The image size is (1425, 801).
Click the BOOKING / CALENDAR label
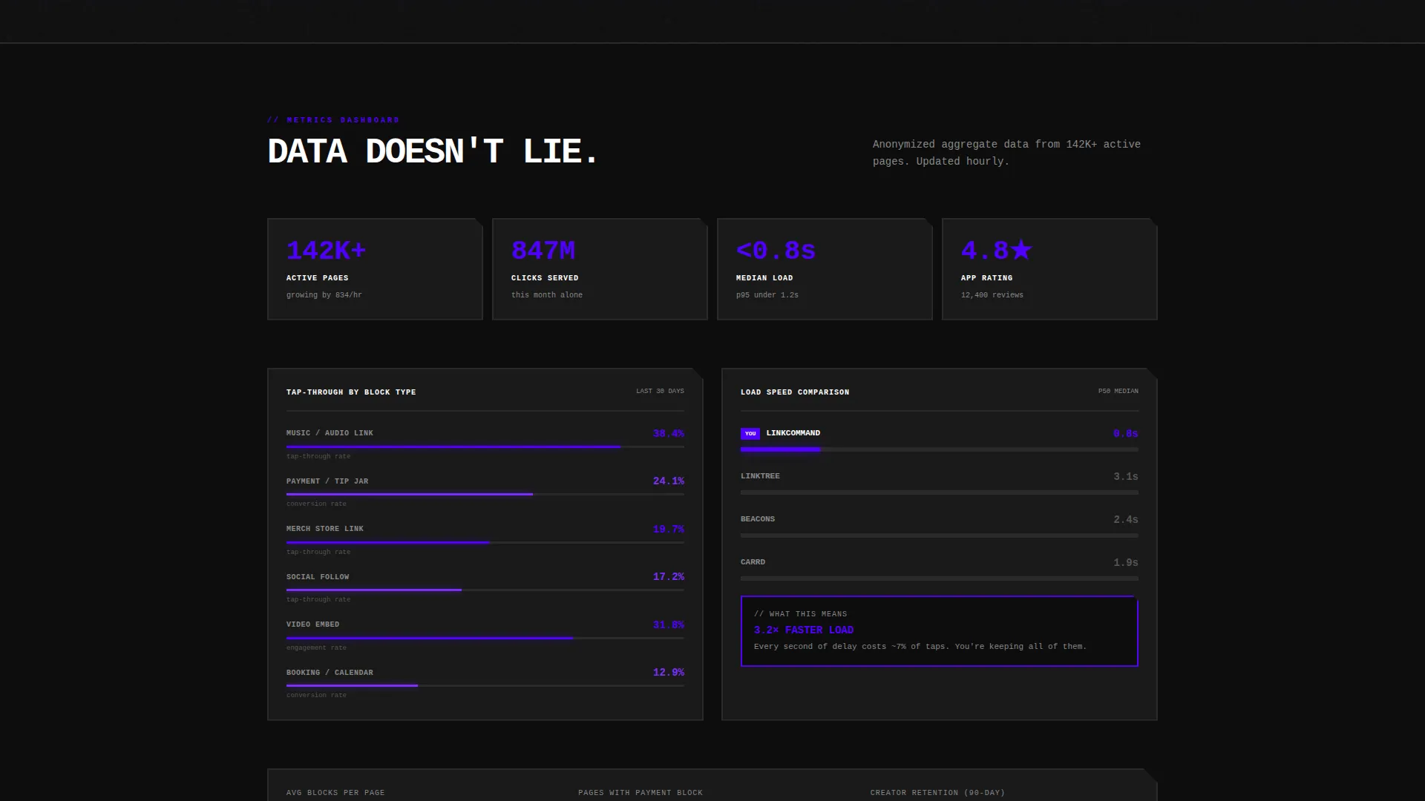(330, 672)
